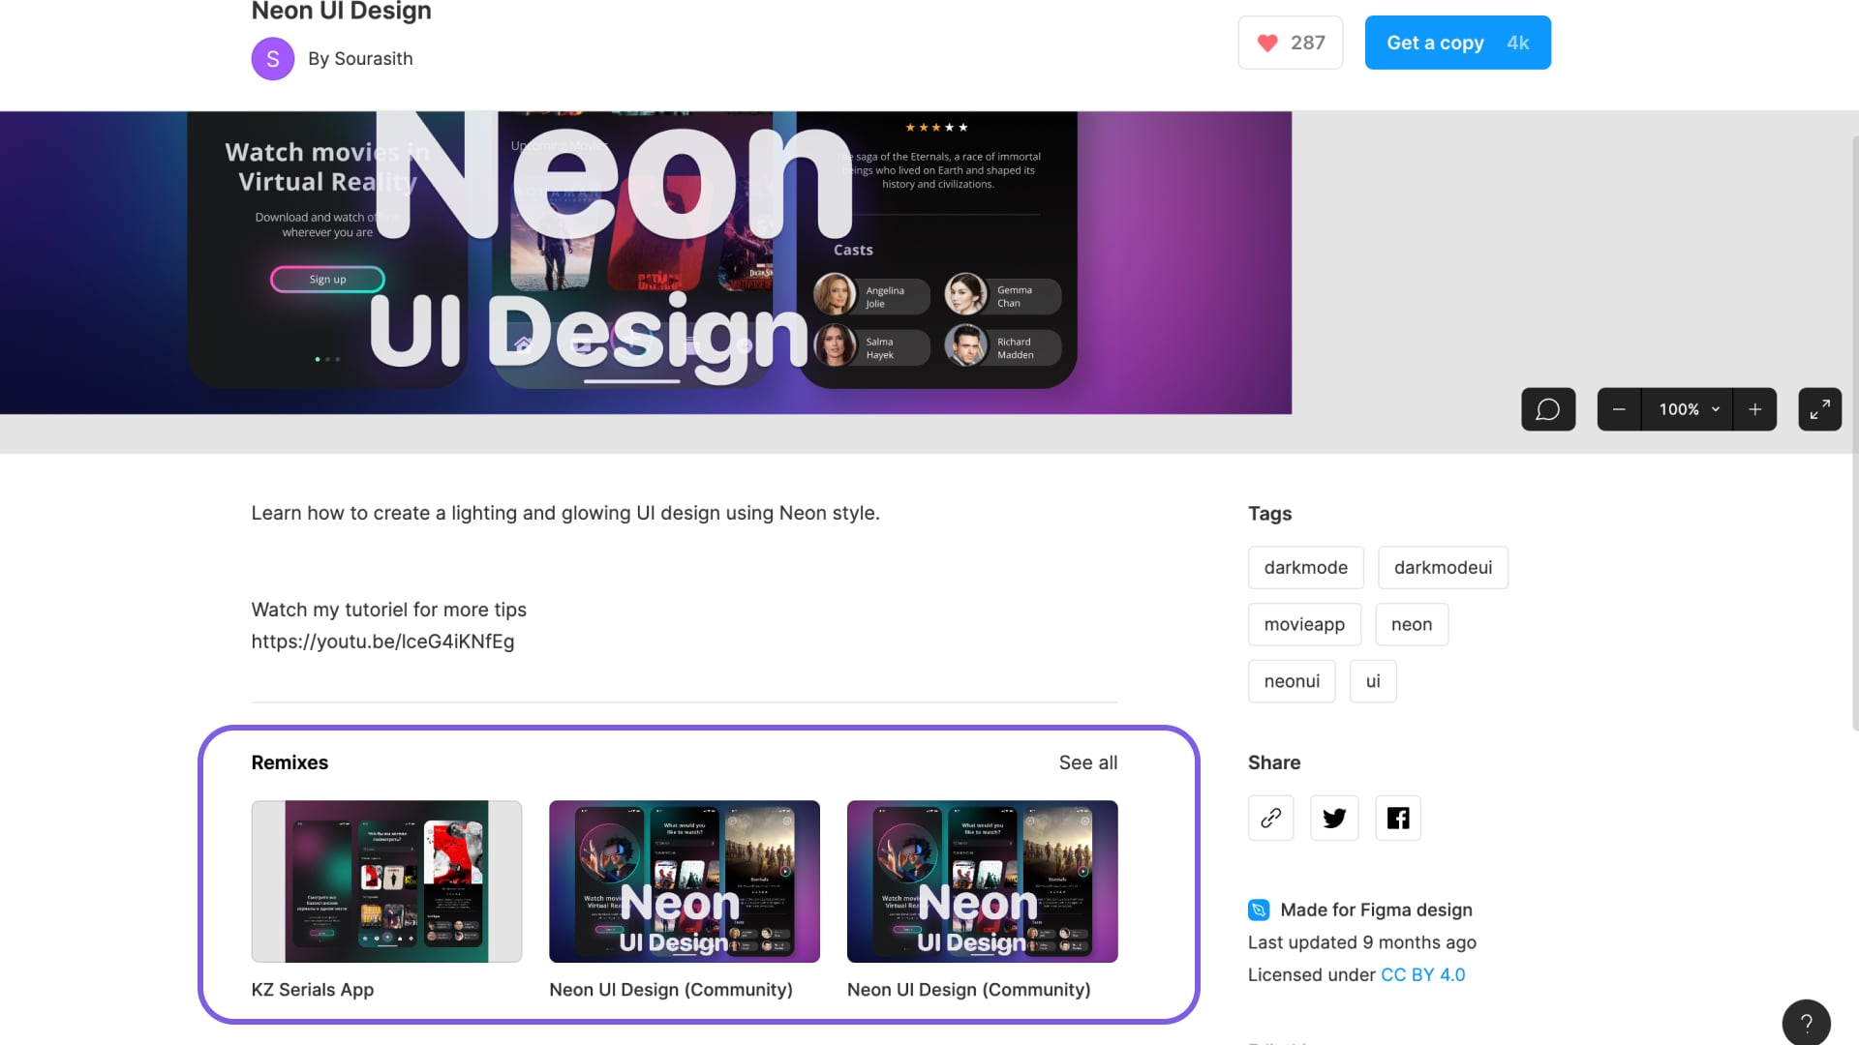Share the design on Facebook
Image resolution: width=1859 pixels, height=1045 pixels.
1397,818
